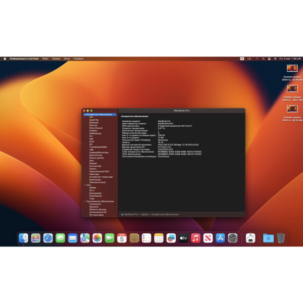Select Графика/Мониторы in the sidebar
The image size is (303, 303).
click(x=99, y=153)
